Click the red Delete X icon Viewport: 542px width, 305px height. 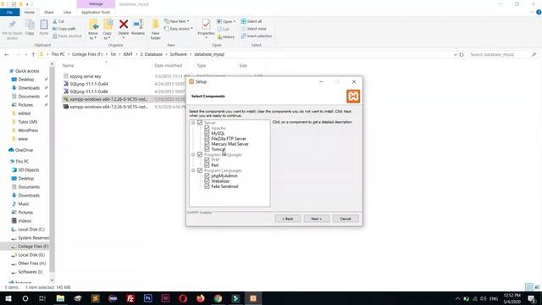coord(124,25)
